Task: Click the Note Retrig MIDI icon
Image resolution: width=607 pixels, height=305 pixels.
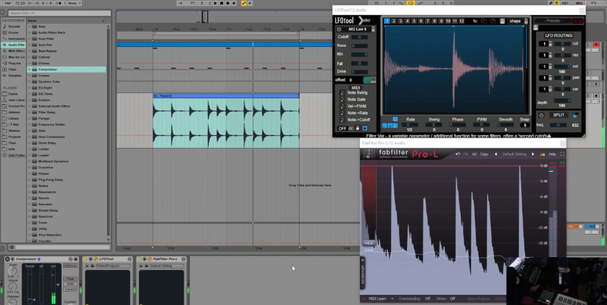Action: pyautogui.click(x=342, y=93)
